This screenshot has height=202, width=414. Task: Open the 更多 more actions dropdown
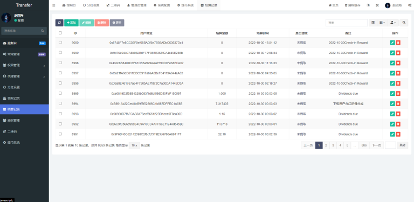[x=117, y=23]
